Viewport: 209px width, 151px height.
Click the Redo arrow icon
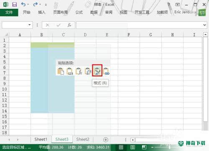coord(36,5)
